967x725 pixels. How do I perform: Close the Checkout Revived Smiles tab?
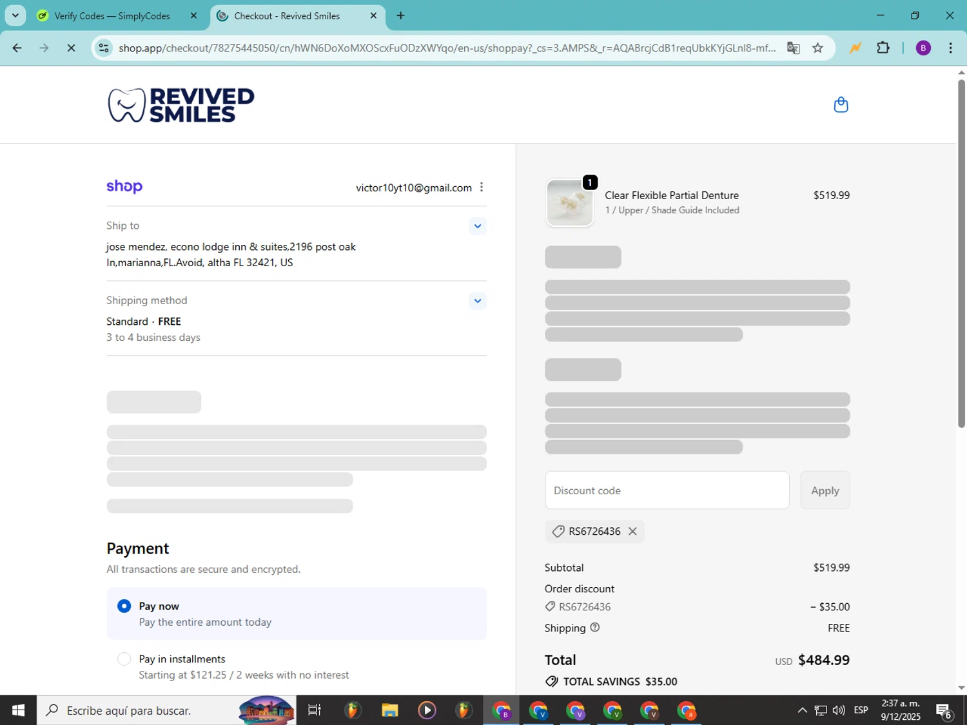coord(373,15)
